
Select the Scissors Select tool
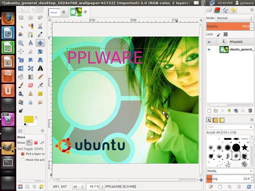tap(40, 26)
